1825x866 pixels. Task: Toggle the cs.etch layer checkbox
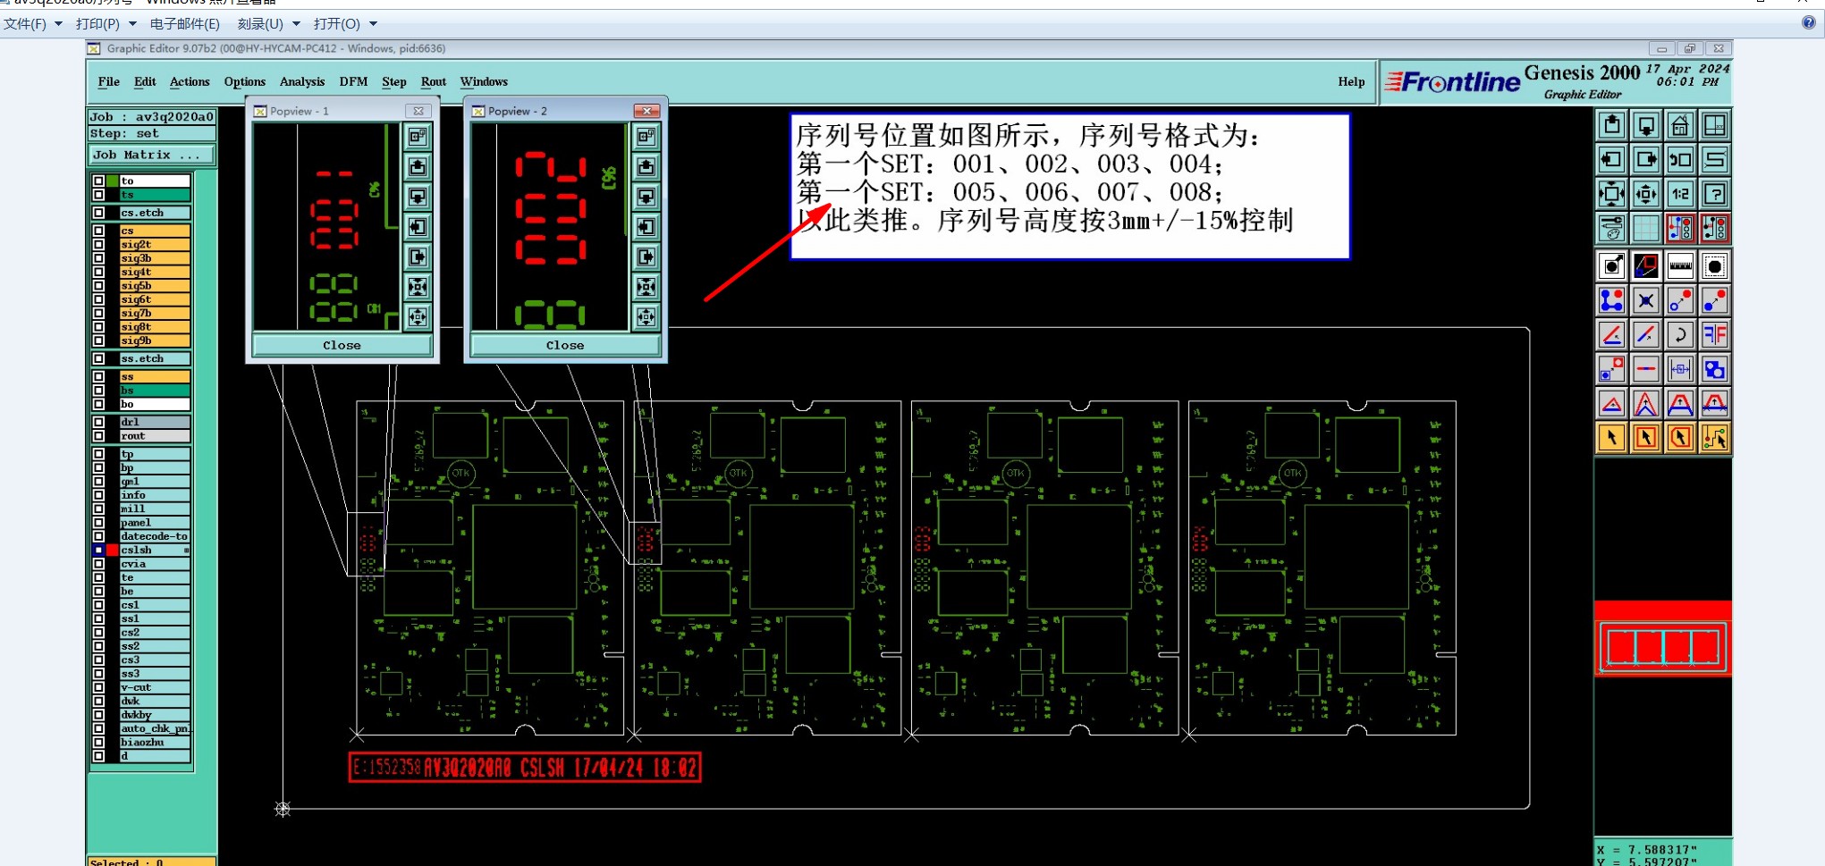coord(98,213)
